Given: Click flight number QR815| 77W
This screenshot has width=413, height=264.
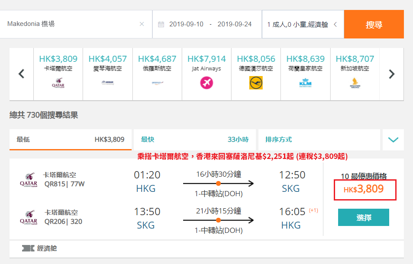Looking at the screenshot, I should (65, 184).
